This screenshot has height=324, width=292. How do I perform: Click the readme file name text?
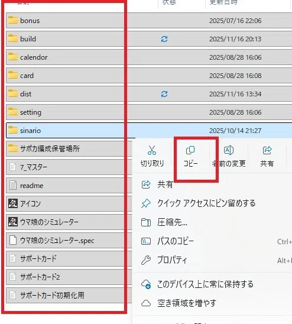pyautogui.click(x=31, y=186)
